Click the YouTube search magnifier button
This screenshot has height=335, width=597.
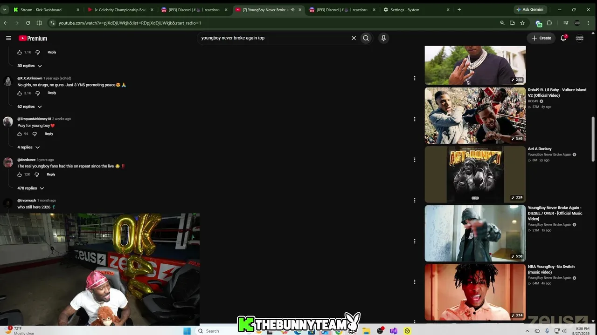(x=366, y=38)
